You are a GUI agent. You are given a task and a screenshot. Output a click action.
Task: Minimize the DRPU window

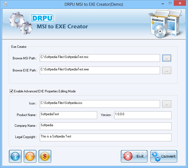[x=163, y=4]
